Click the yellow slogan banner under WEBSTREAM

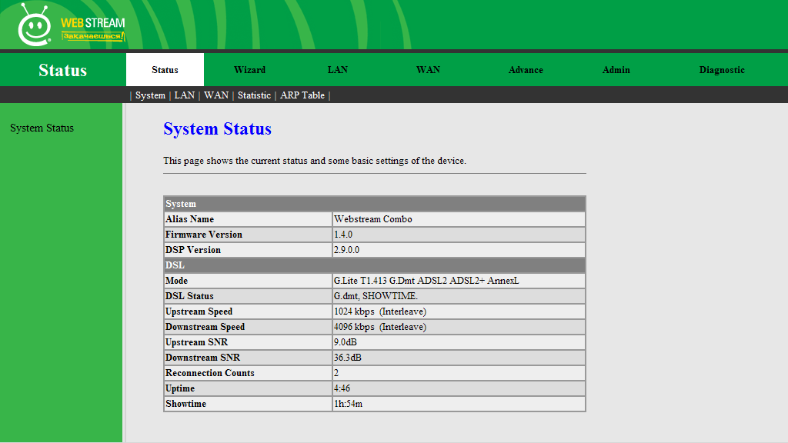[x=93, y=36]
